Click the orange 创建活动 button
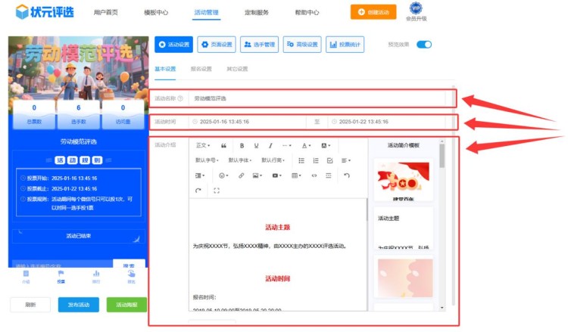Viewport: 568px width, 332px height. 373,12
